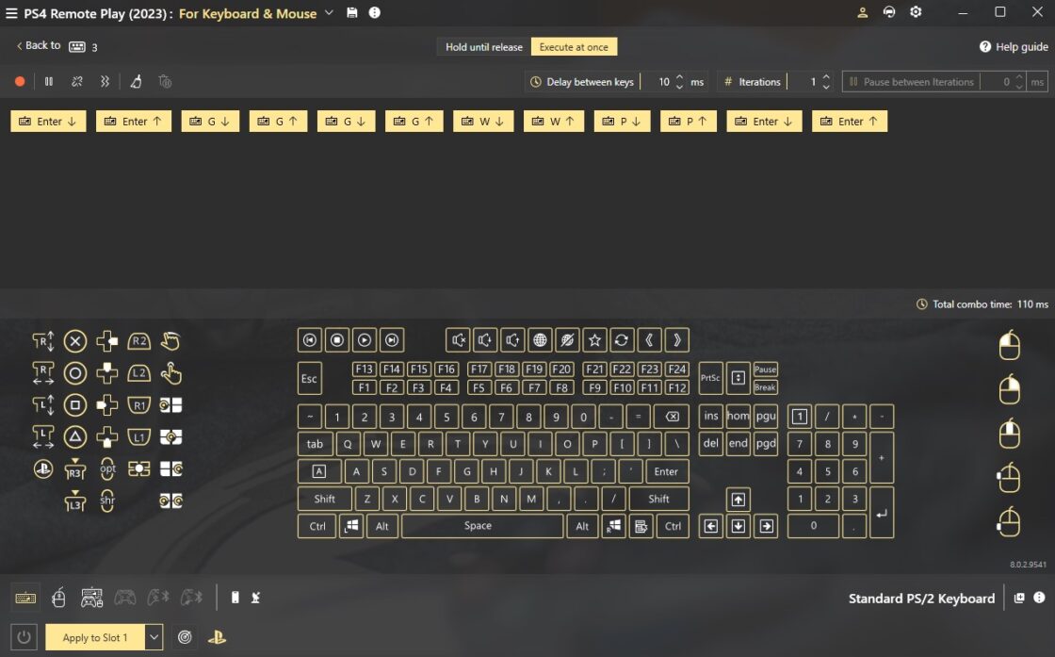Select the keyboard device tab at bottom
Viewport: 1055px width, 657px height.
25,598
